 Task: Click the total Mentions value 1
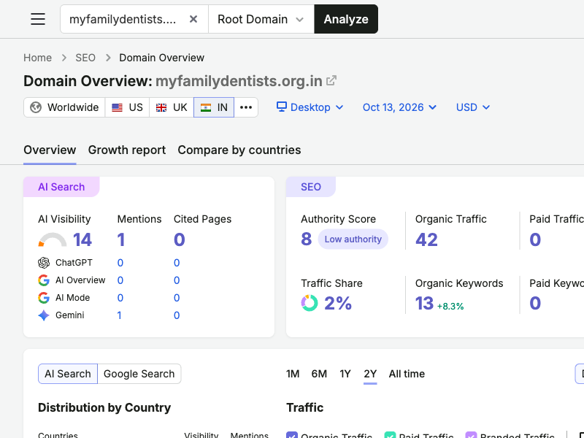[x=121, y=239]
